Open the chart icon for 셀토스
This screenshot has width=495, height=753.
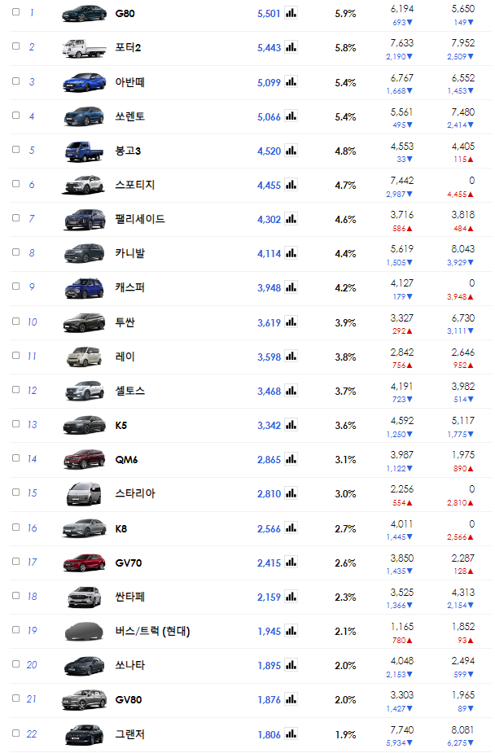(x=291, y=391)
